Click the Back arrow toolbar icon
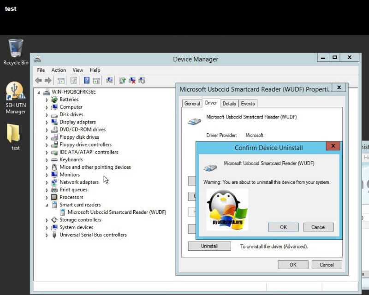The image size is (369, 295). click(x=38, y=81)
